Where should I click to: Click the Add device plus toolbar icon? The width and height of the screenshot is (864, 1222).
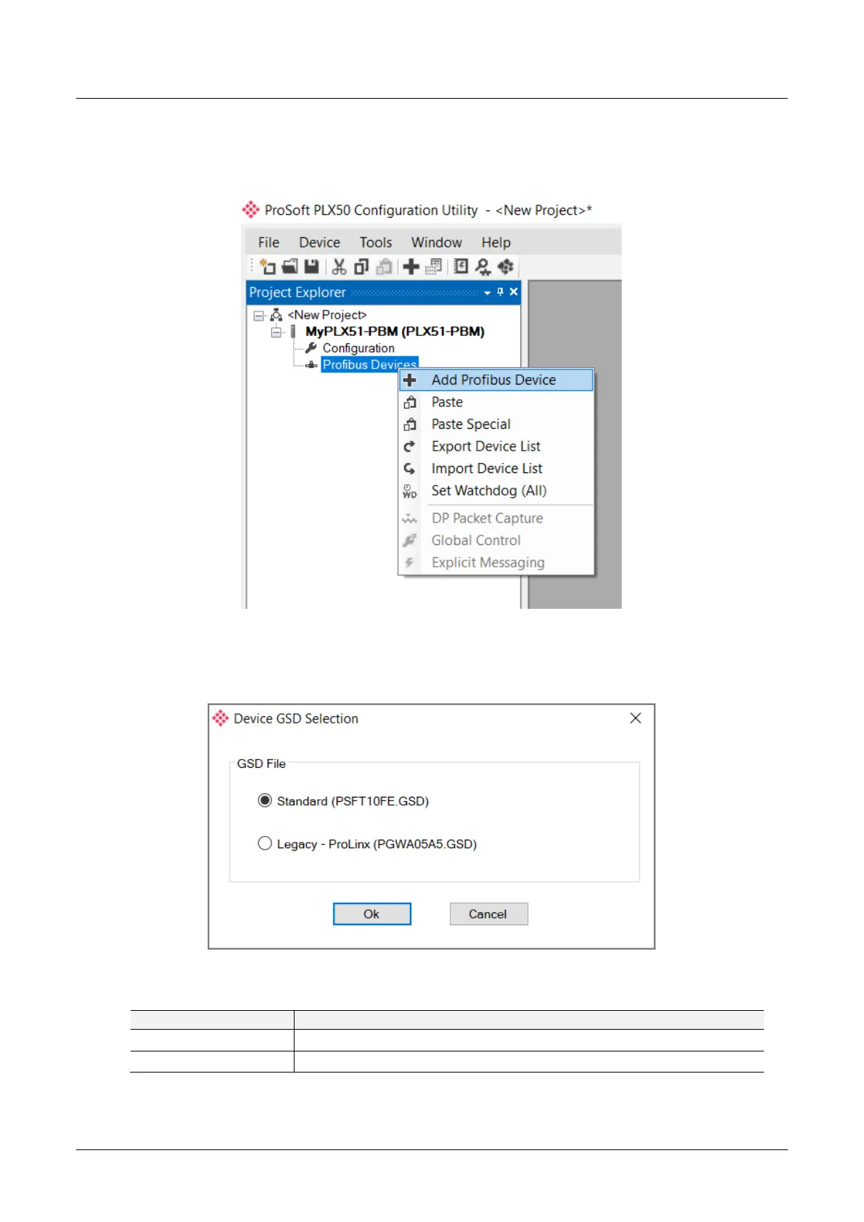[x=411, y=267]
